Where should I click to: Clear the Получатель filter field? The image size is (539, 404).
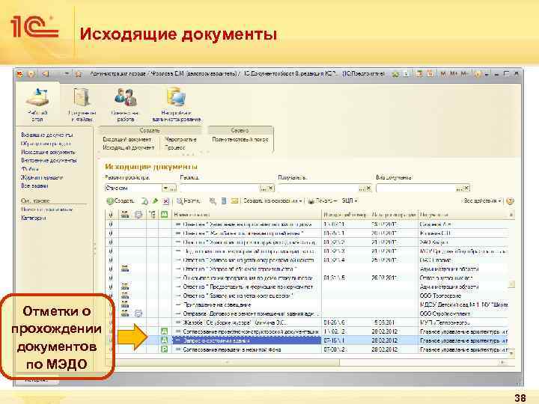pos(368,189)
